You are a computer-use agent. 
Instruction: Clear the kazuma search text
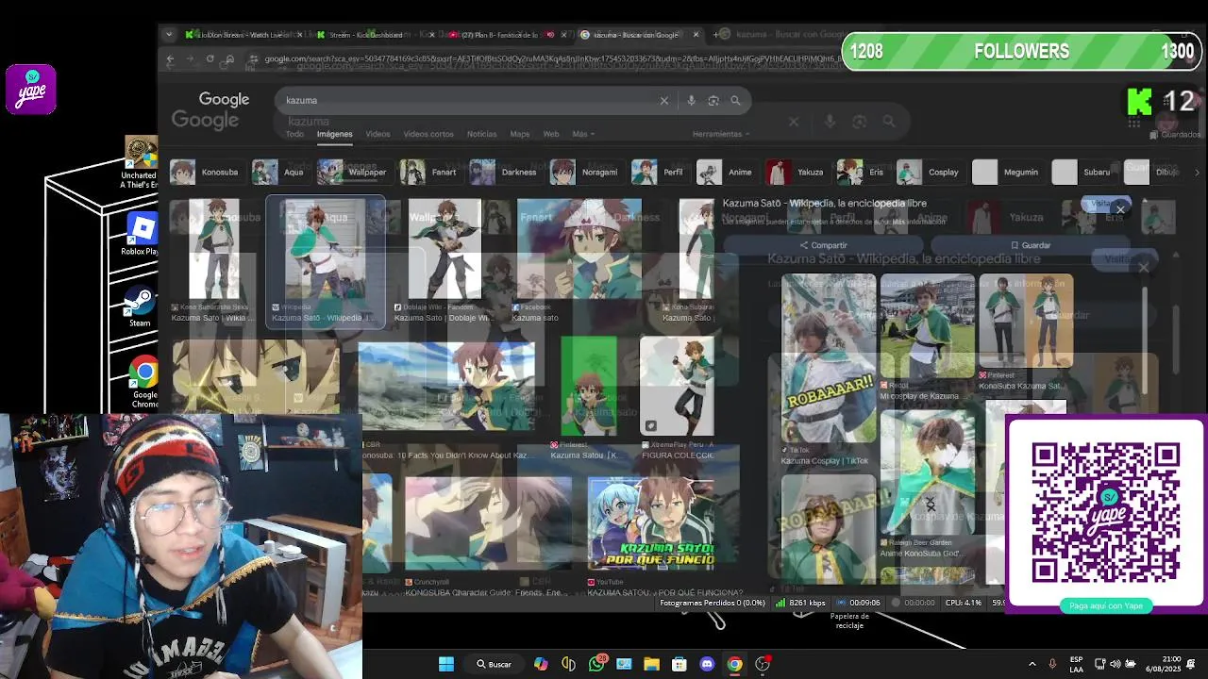[x=663, y=100]
